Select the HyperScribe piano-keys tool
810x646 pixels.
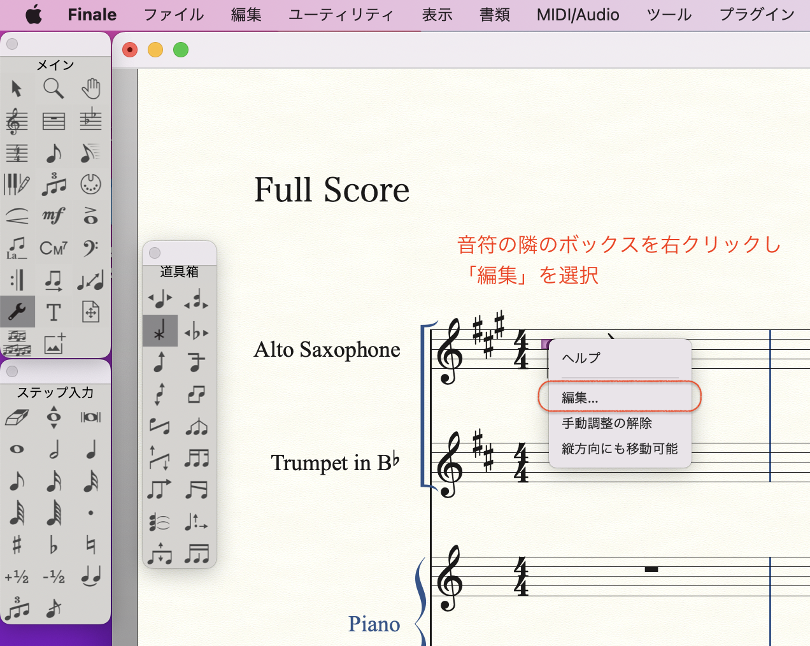17,185
